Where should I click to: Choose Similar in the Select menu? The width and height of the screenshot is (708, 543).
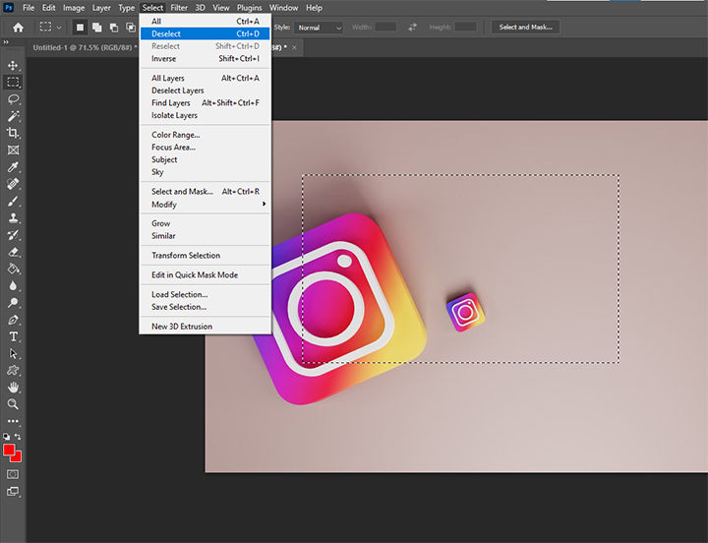click(205, 236)
